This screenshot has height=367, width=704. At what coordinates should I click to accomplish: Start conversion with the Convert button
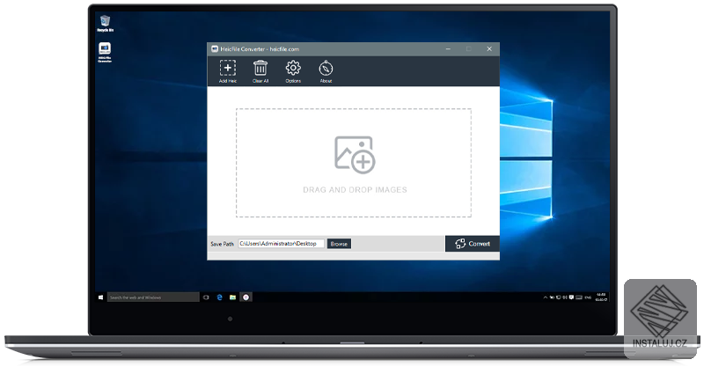(473, 244)
